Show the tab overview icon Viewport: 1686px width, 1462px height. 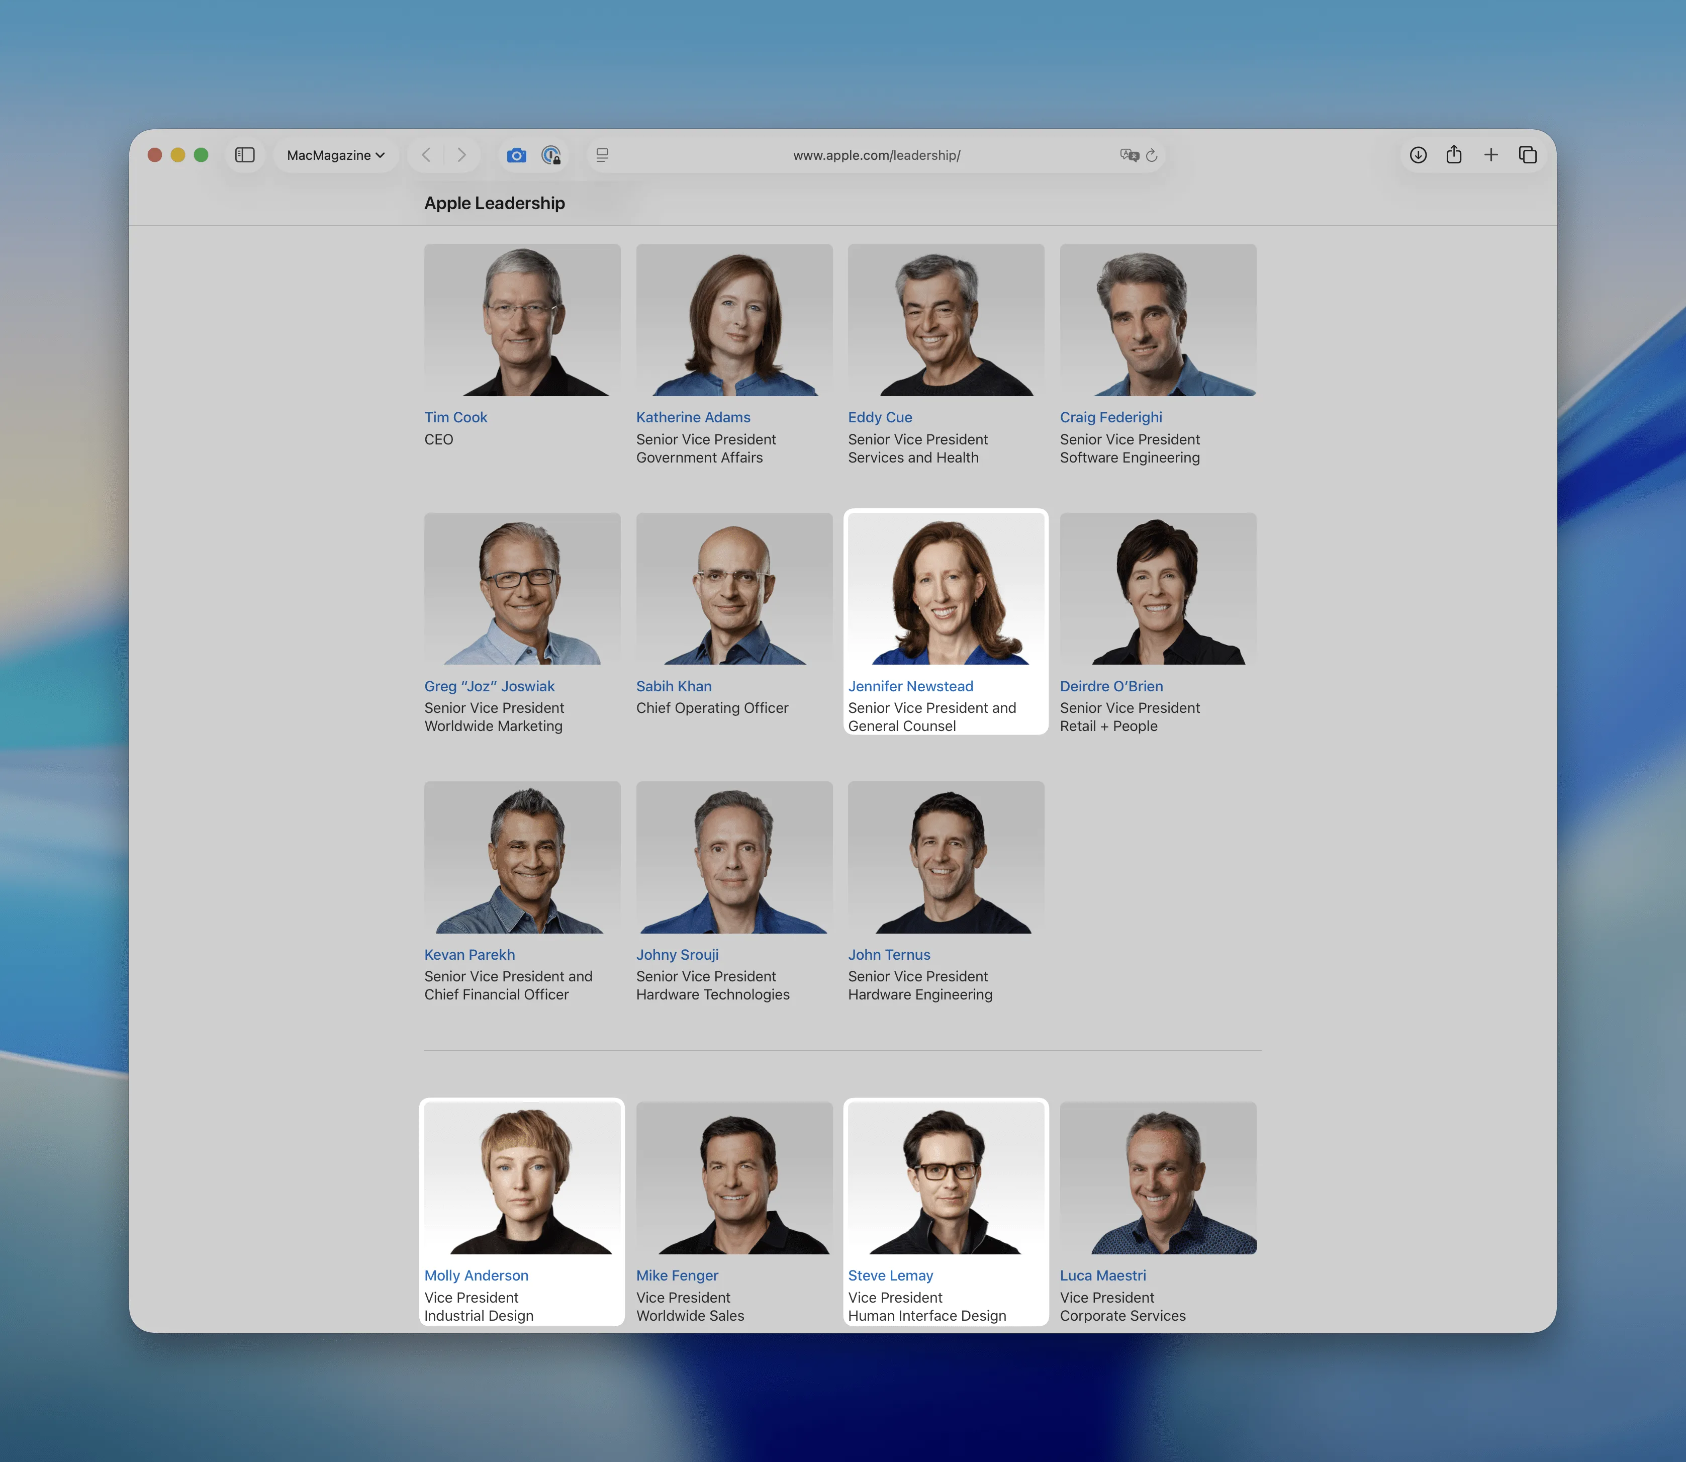(1528, 155)
